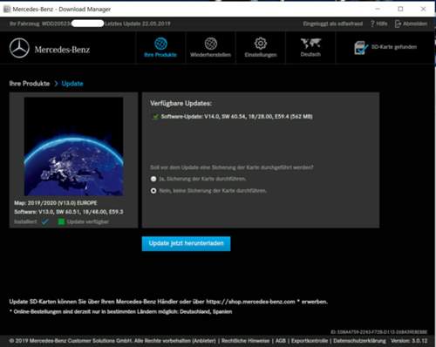The image size is (436, 347).
Task: Open Rechtliche Hinweise footer link
Action: [245, 341]
